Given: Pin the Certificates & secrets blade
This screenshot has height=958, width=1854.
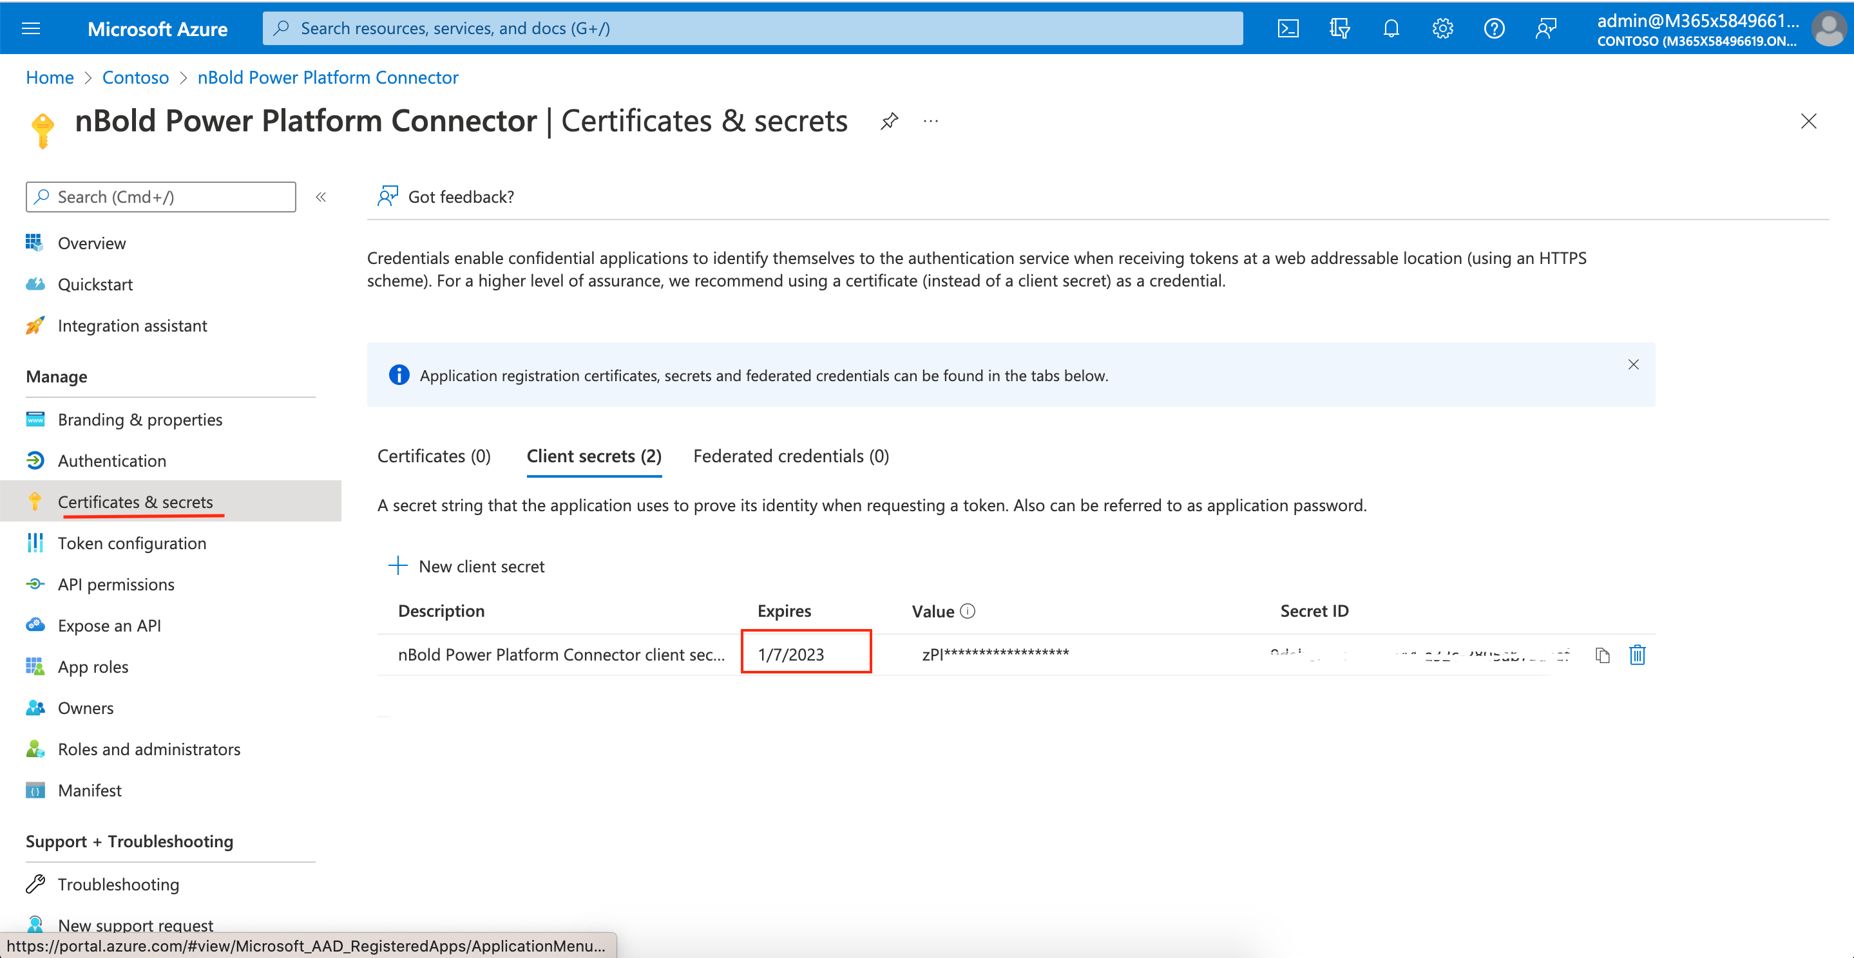Looking at the screenshot, I should tap(890, 121).
